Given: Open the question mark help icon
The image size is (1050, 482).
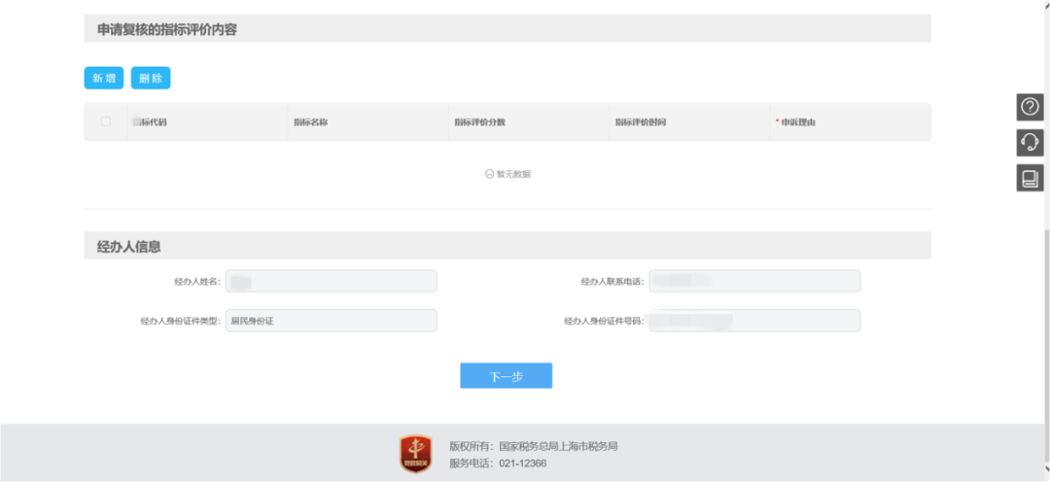Looking at the screenshot, I should tap(1030, 107).
